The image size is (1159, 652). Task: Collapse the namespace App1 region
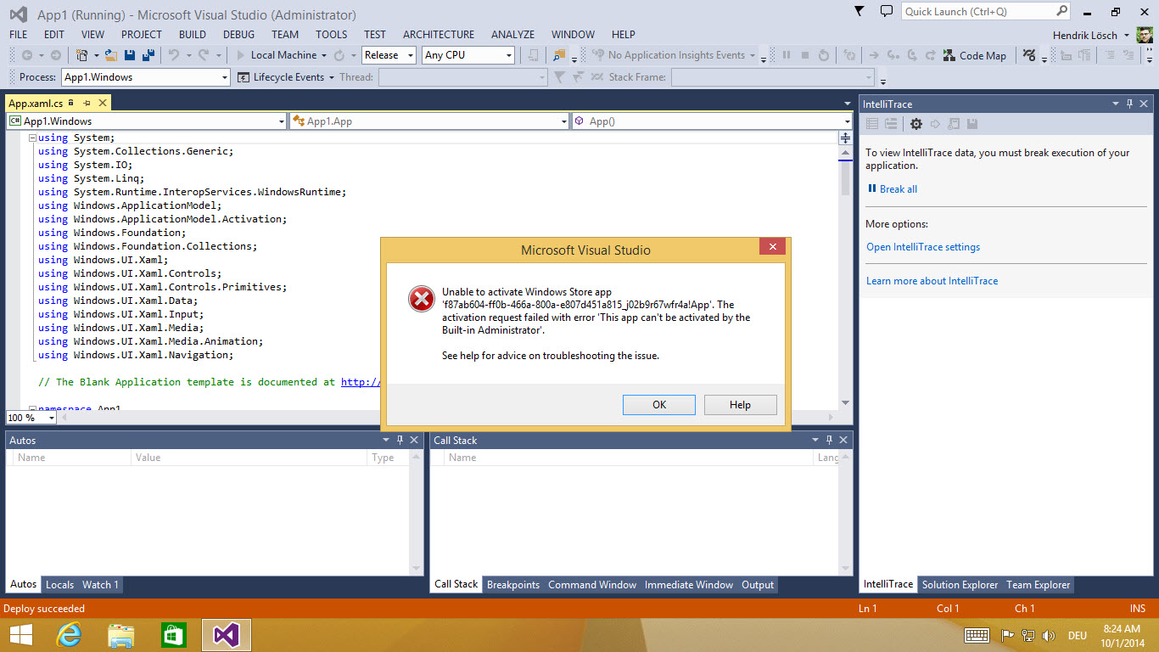pos(32,409)
